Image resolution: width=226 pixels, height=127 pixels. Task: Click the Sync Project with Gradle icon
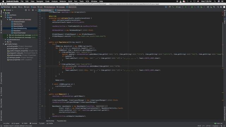pos(208,7)
